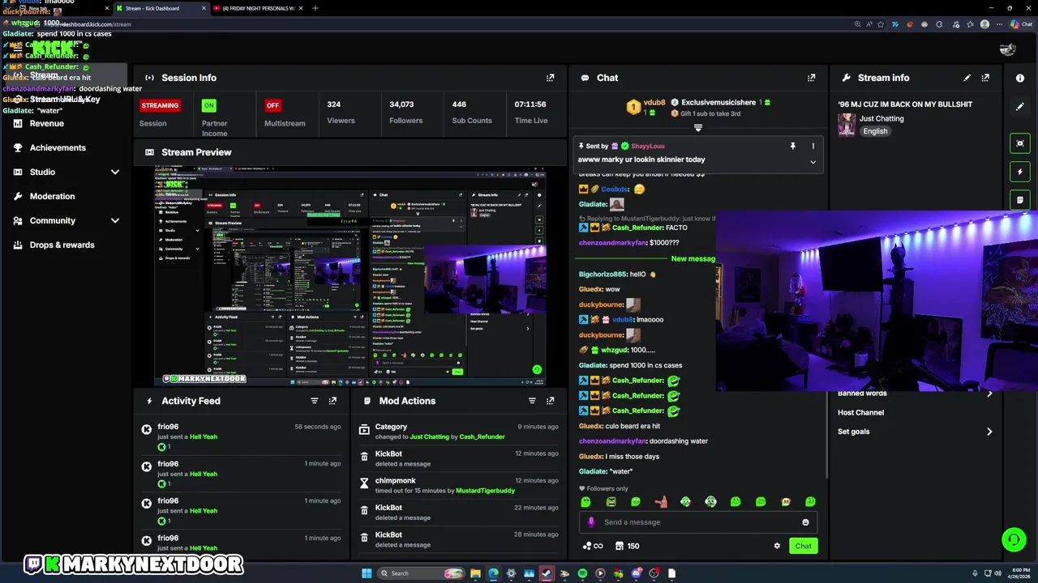Click the 34,073 Followers count
The width and height of the screenshot is (1038, 583).
tap(401, 104)
